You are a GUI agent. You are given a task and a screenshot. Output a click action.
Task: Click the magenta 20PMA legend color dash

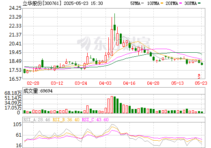click(181, 3)
